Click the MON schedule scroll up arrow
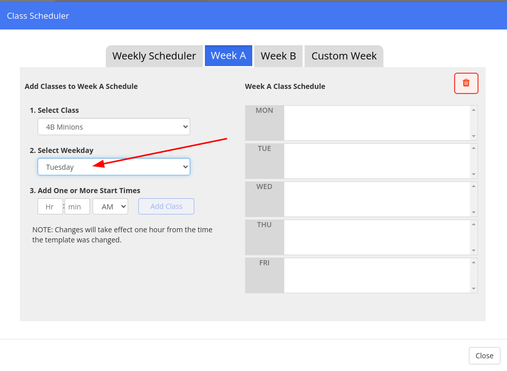This screenshot has height=371, width=507. pos(474,110)
